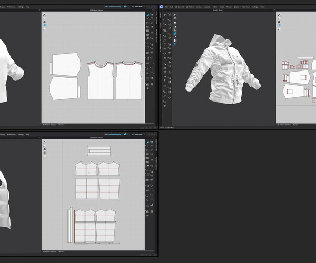Viewport: 316px width, 263px height.
Task: Click the T-shirt icon in top-right 3D toolbar
Action: 174,23
